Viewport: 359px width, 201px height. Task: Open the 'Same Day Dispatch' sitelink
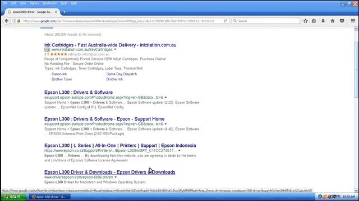click(122, 74)
